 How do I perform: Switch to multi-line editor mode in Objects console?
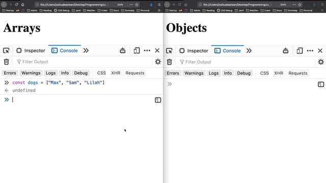click(321, 84)
